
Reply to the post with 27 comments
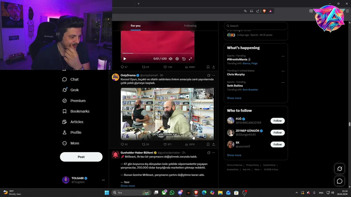[124, 67]
